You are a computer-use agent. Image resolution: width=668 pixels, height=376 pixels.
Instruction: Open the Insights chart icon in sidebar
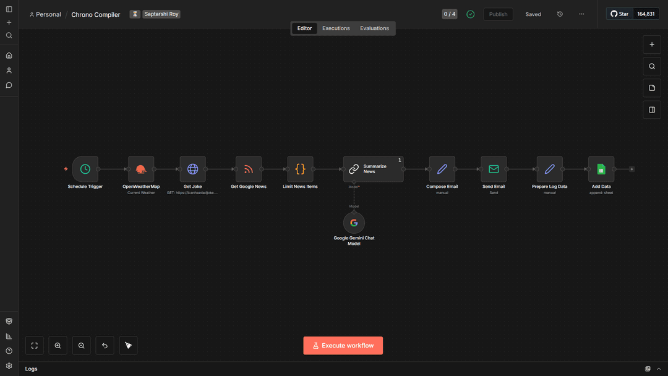click(x=9, y=336)
